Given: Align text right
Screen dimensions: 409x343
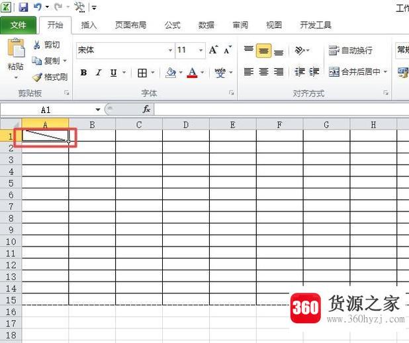Looking at the screenshot, I should 279,71.
